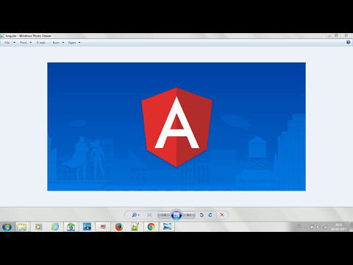The width and height of the screenshot is (353, 265).
Task: Launch Windows Media Player from taskbar
Action: point(38,227)
